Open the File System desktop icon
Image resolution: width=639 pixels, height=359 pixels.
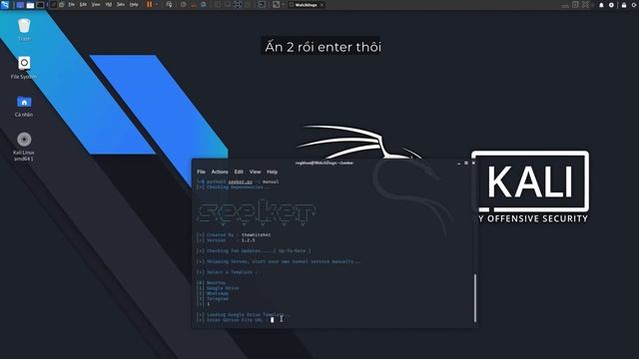pyautogui.click(x=24, y=64)
